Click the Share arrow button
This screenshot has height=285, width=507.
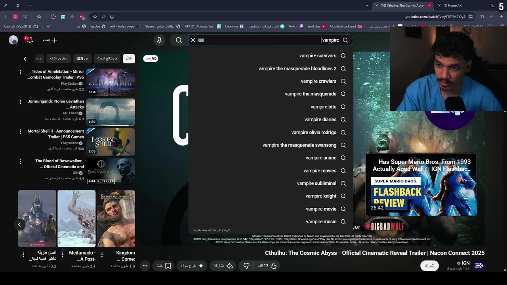coord(223,266)
